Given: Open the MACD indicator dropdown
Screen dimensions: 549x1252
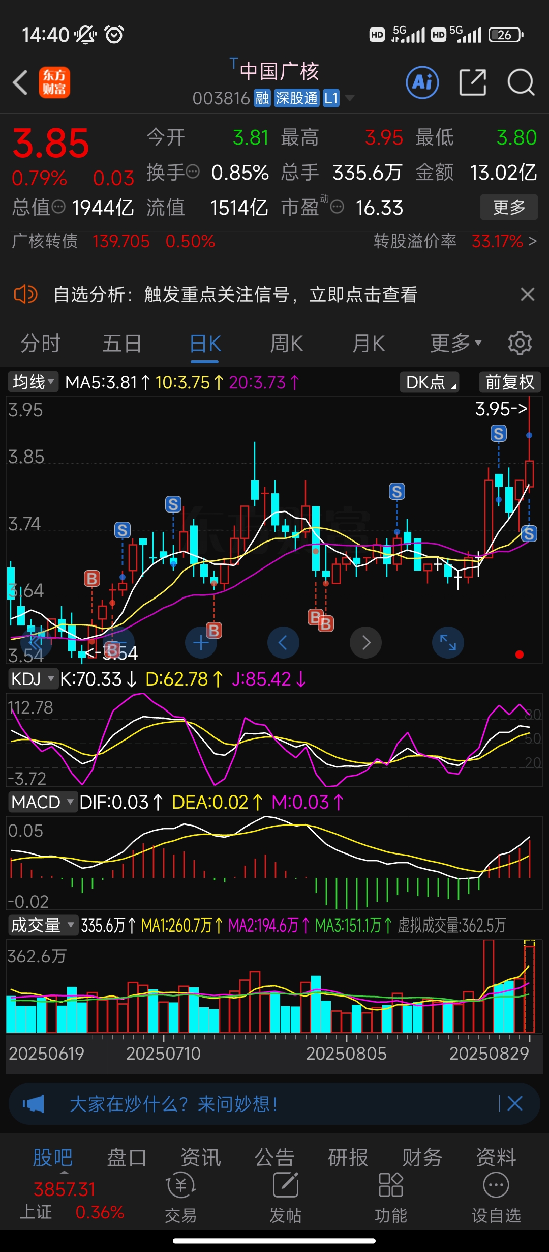Looking at the screenshot, I should click(x=43, y=802).
